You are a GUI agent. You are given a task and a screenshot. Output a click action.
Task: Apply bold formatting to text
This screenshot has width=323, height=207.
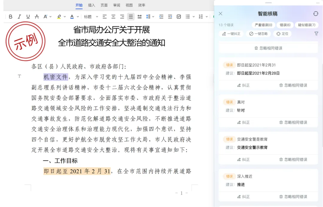[x=10, y=17]
